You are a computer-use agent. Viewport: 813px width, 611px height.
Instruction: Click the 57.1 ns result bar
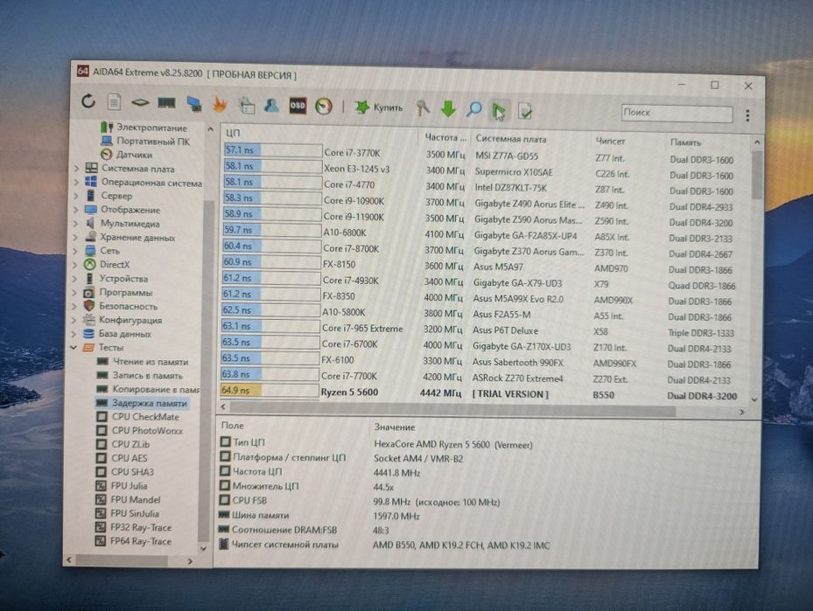(x=273, y=150)
